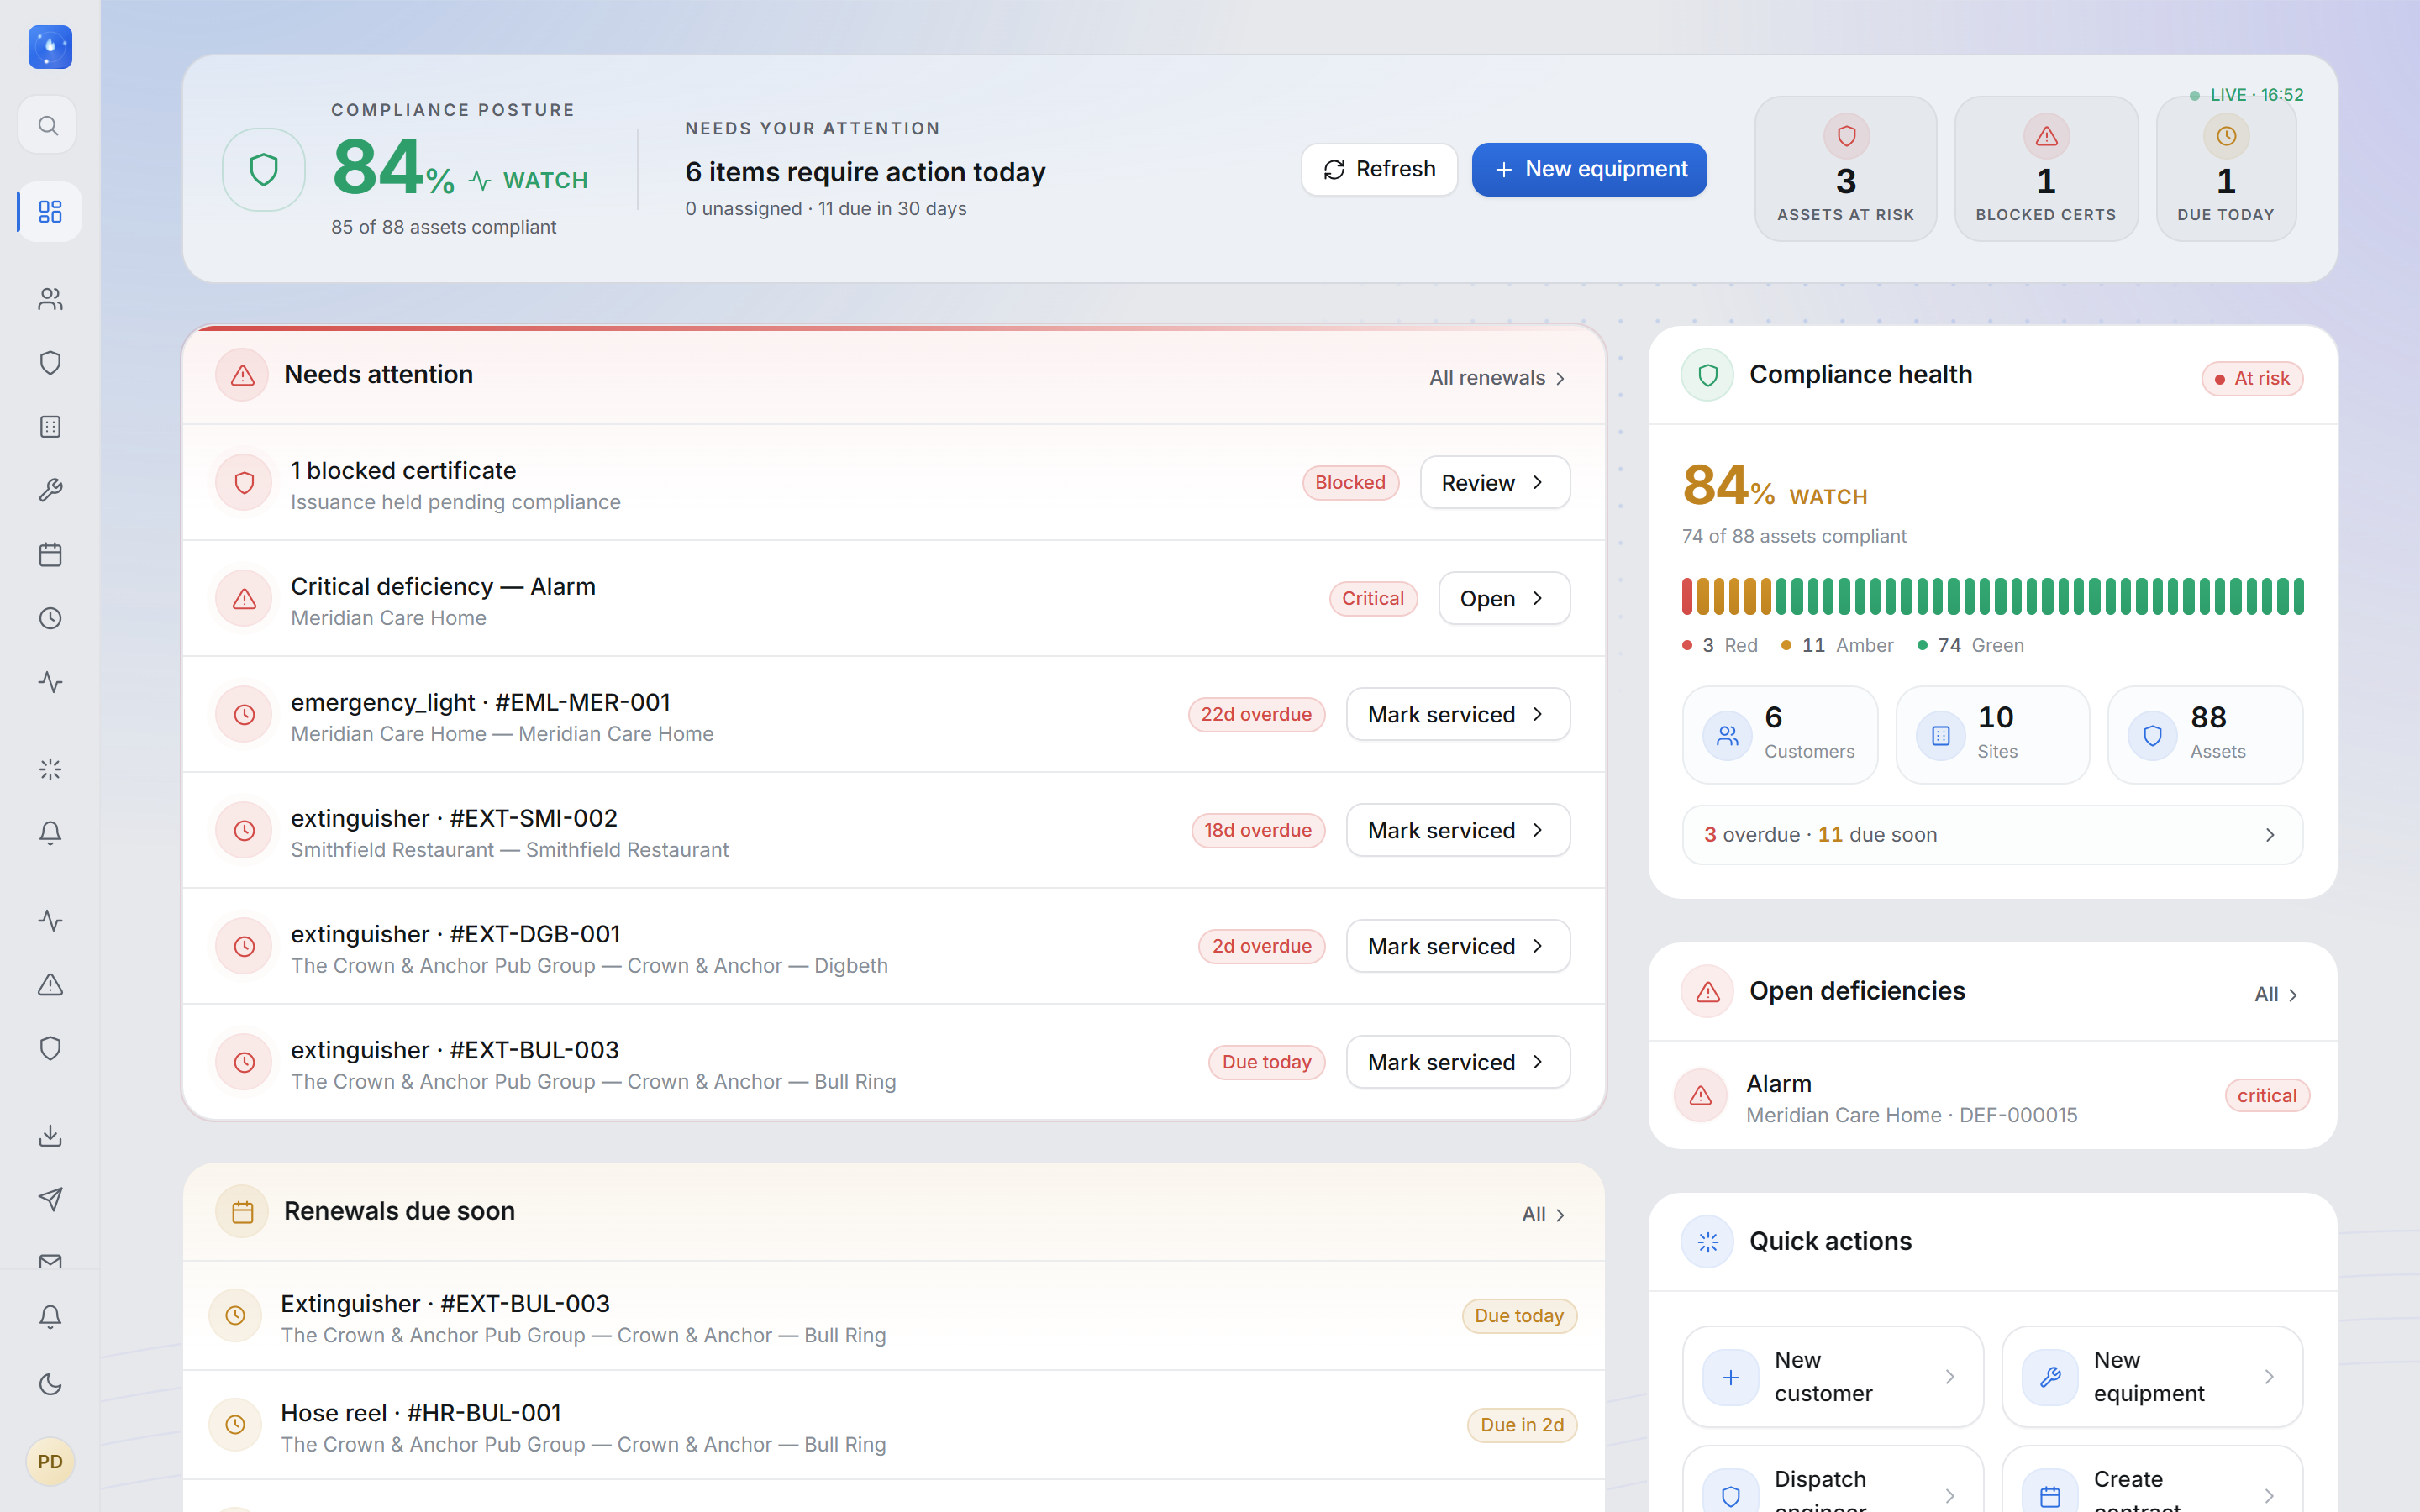The image size is (2420, 1512).
Task: Click the Refresh button
Action: point(1379,169)
